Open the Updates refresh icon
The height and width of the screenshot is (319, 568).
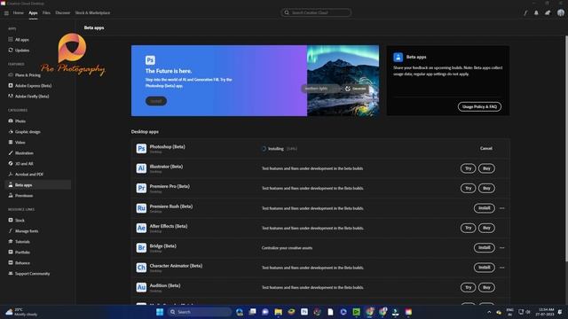11,50
